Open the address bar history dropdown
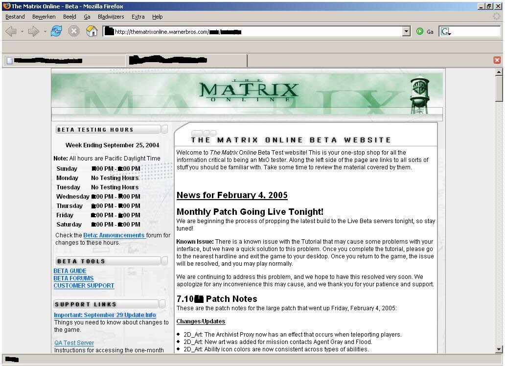Image resolution: width=505 pixels, height=366 pixels. point(406,31)
